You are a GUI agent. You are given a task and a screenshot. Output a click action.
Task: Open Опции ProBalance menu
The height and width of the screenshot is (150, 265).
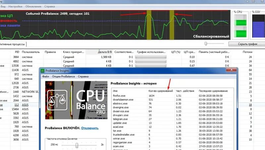[63, 76]
